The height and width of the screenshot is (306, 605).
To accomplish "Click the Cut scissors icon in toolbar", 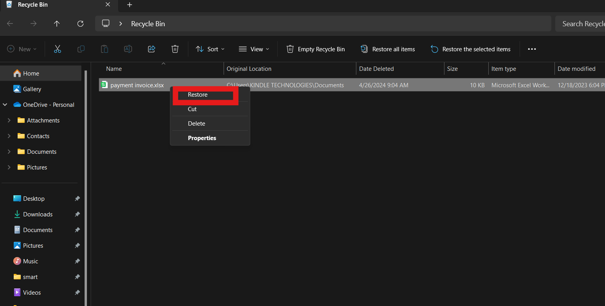I will [58, 49].
